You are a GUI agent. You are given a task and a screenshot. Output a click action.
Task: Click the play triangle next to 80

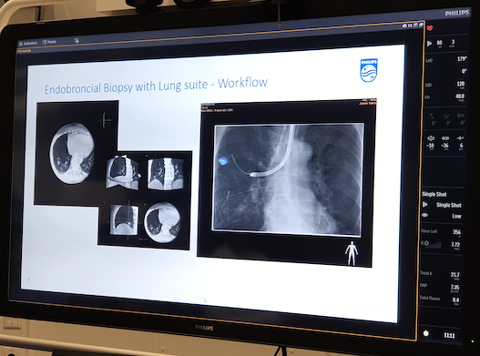[430, 43]
